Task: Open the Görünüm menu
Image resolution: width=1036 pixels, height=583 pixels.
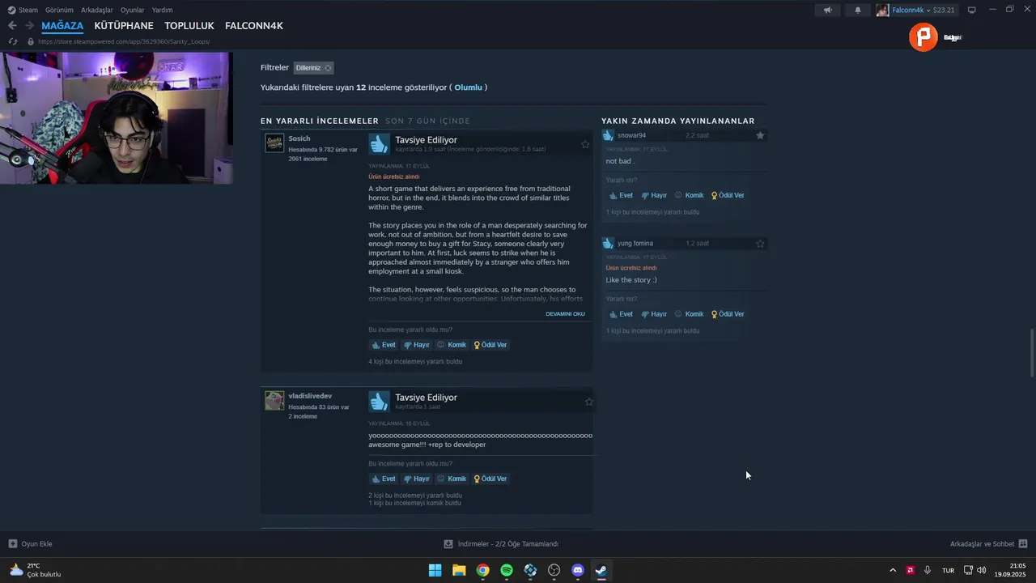Action: (x=59, y=10)
